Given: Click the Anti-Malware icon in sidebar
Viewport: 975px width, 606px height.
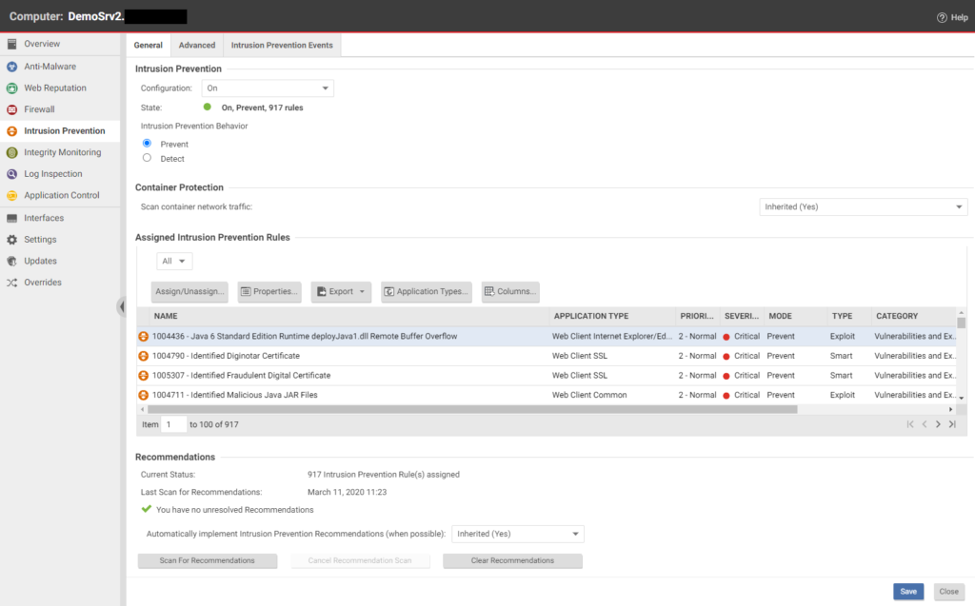Looking at the screenshot, I should click(x=11, y=67).
